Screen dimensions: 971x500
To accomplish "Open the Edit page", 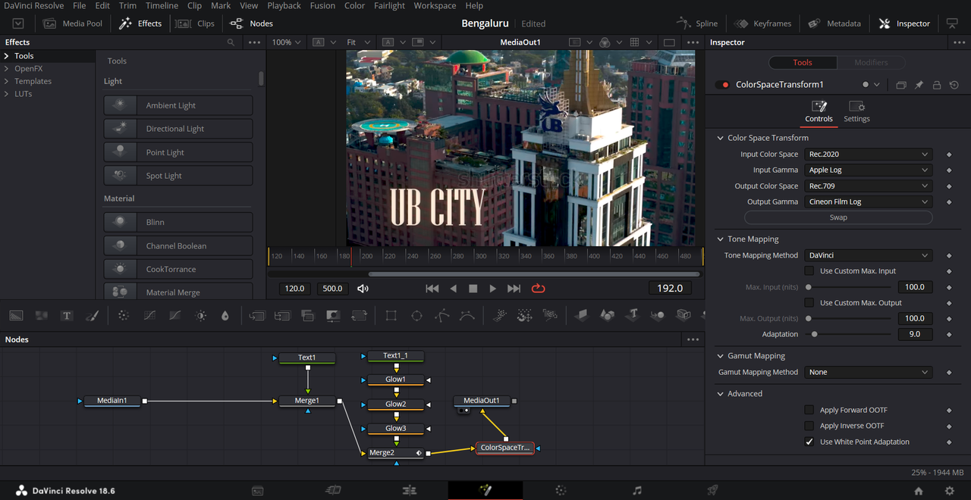I will [x=410, y=491].
